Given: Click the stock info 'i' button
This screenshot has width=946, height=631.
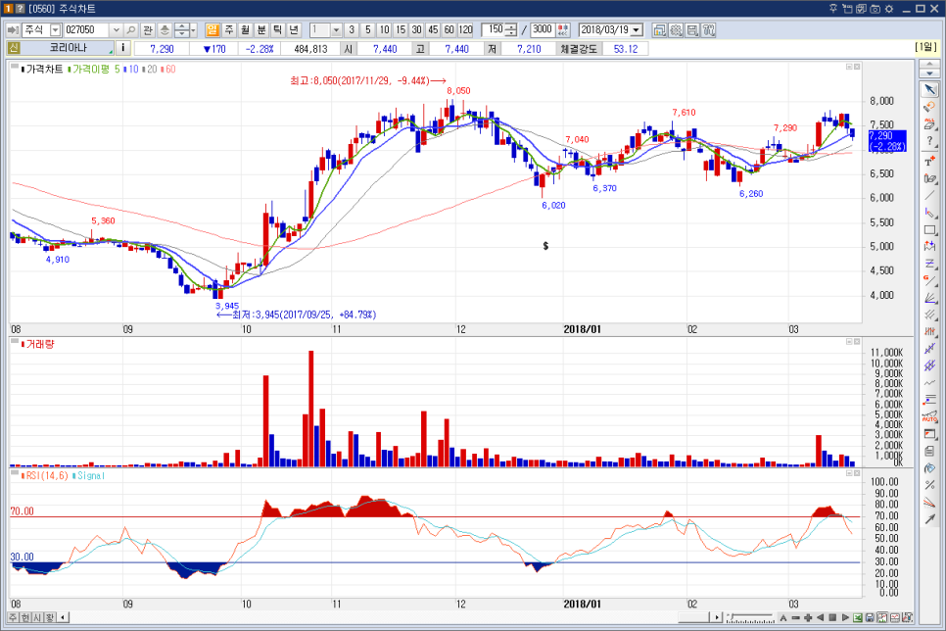Looking at the screenshot, I should [x=123, y=48].
